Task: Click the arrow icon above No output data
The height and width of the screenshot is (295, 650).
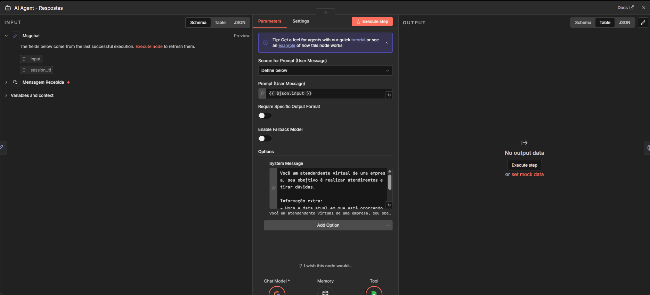Action: [x=525, y=143]
